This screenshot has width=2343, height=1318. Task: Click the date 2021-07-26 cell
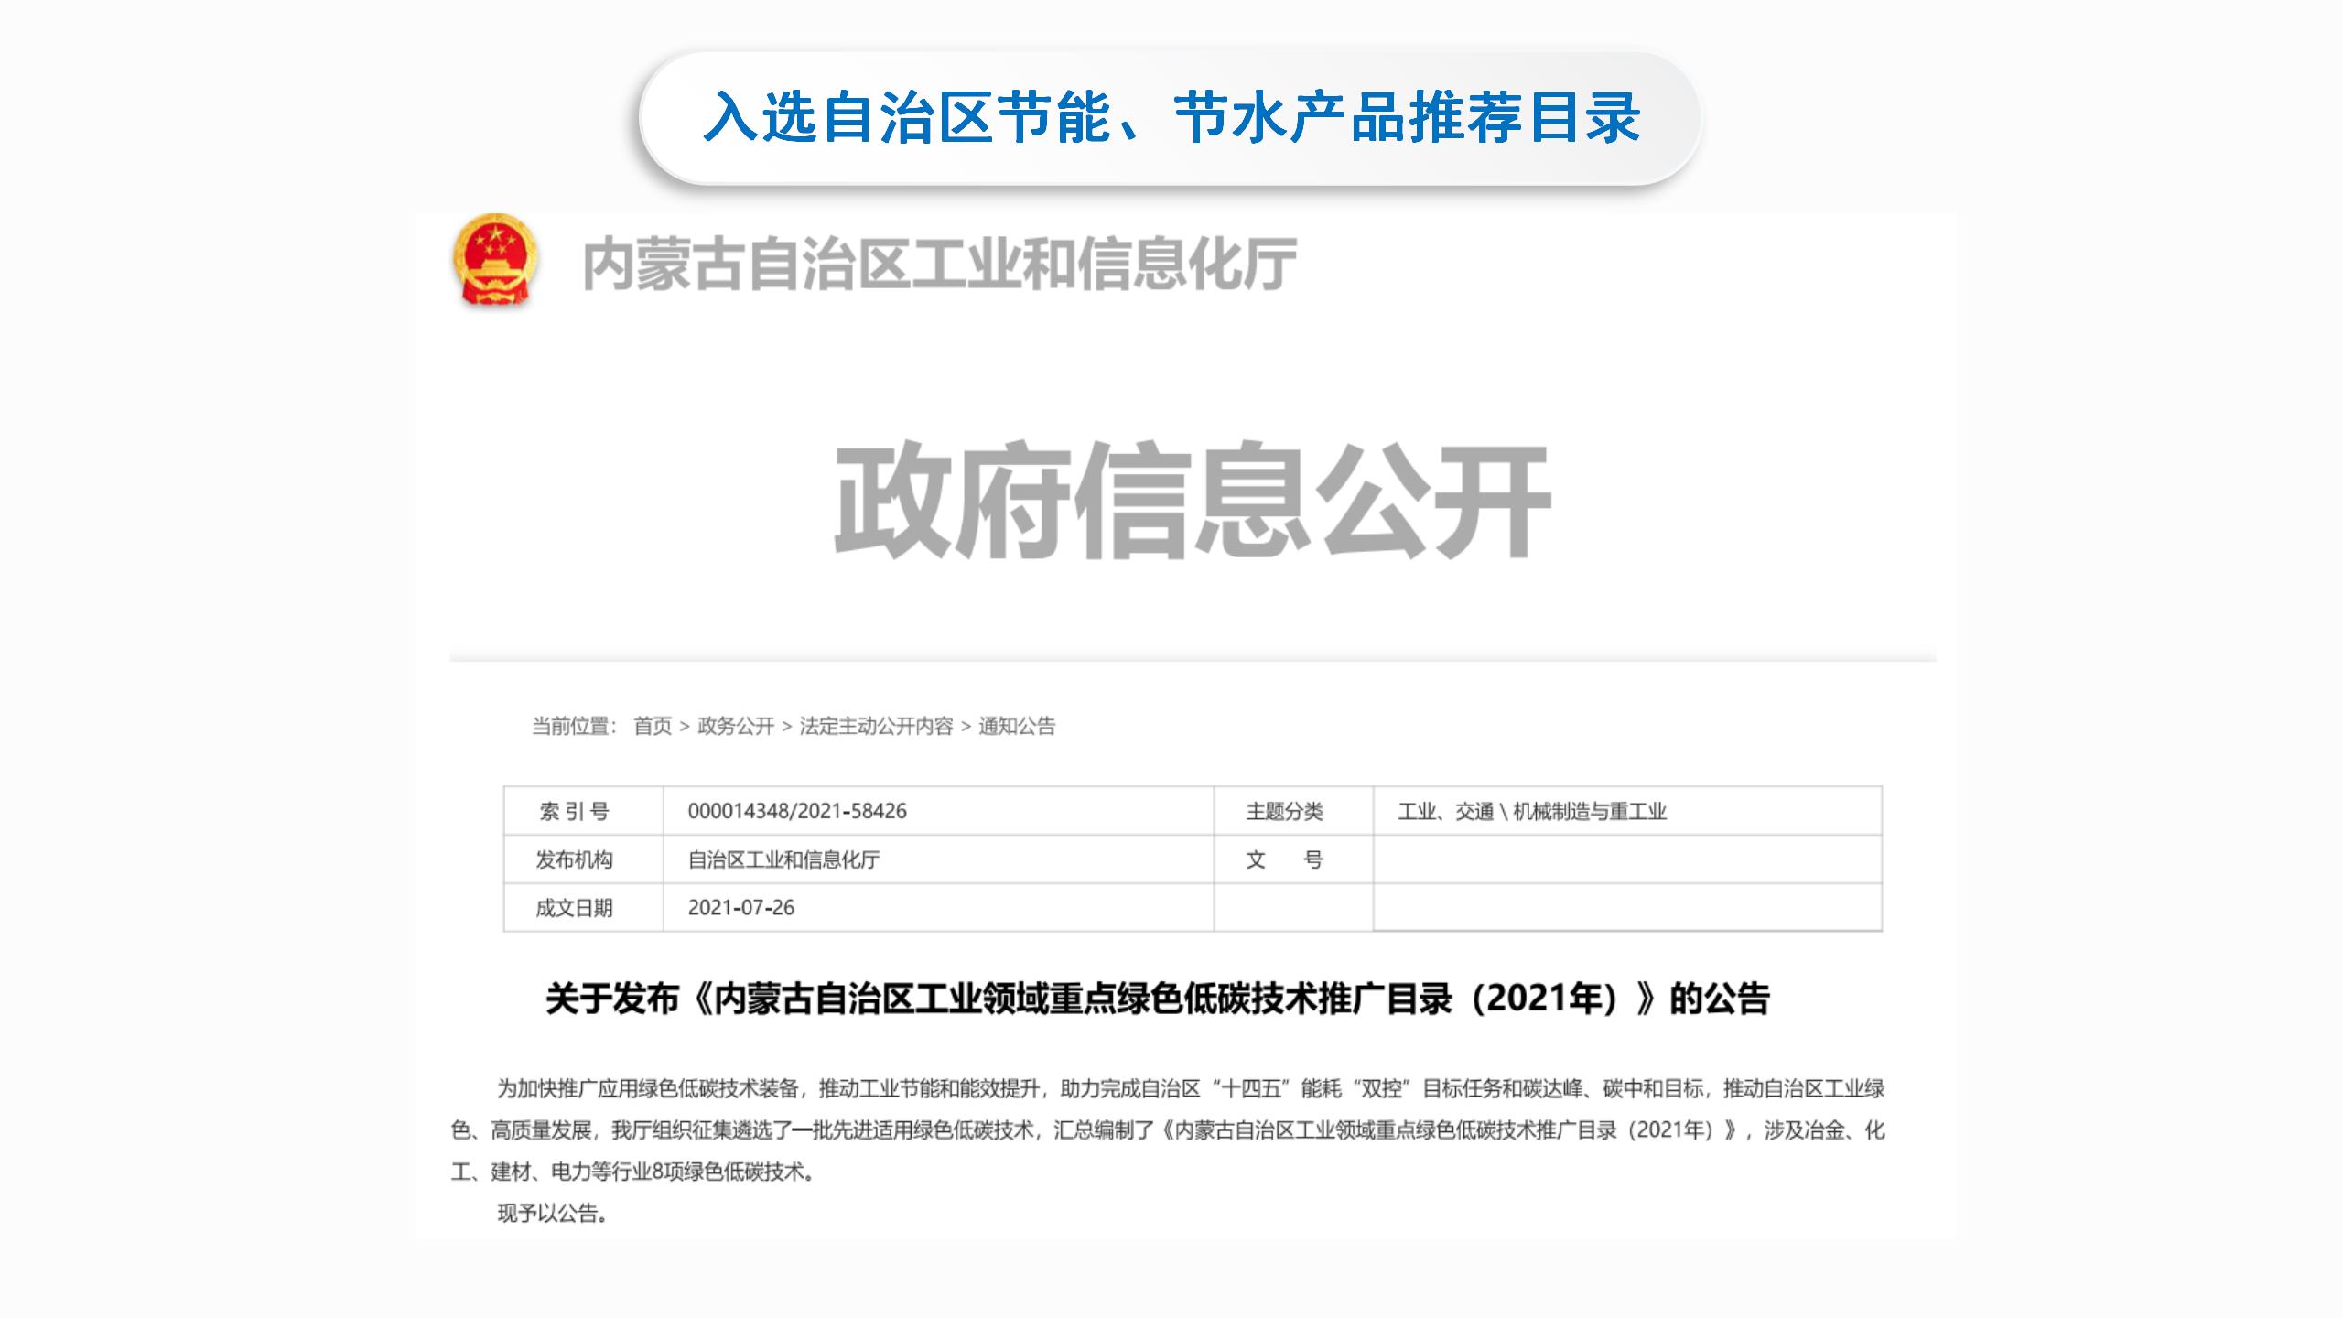coord(740,908)
